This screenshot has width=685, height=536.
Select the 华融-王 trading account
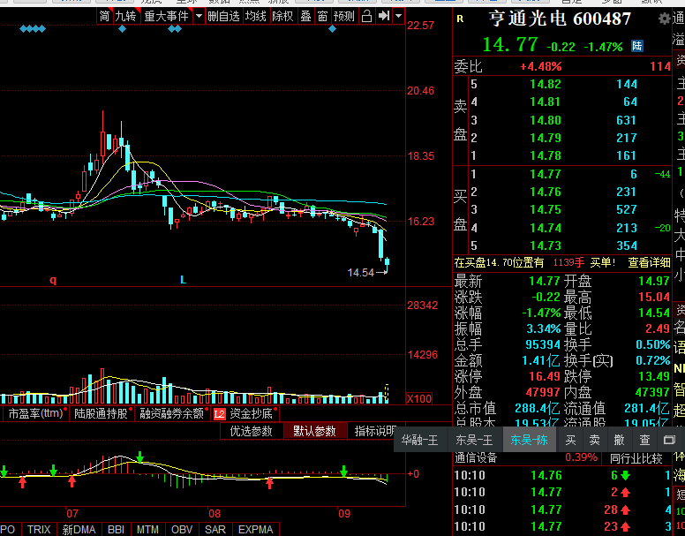pos(419,440)
